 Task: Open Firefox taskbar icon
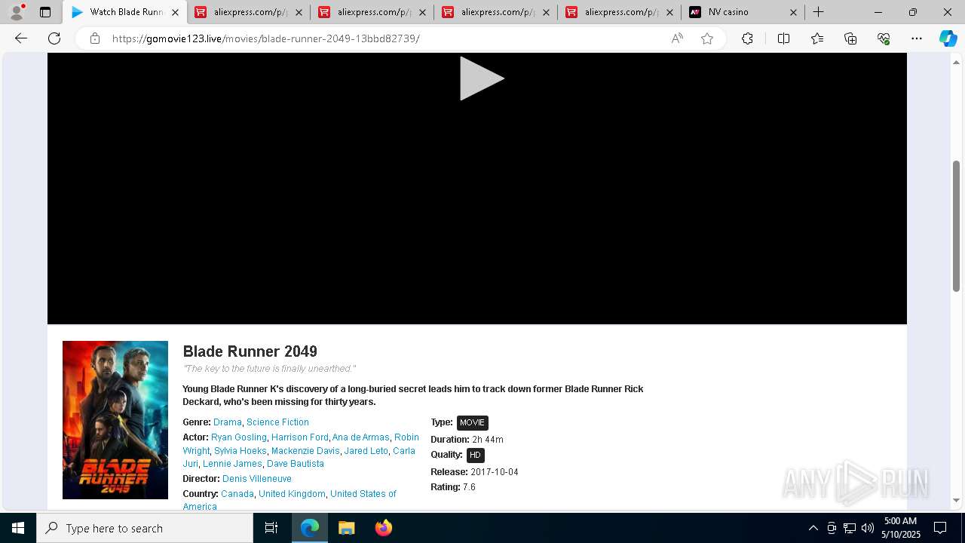coord(383,528)
